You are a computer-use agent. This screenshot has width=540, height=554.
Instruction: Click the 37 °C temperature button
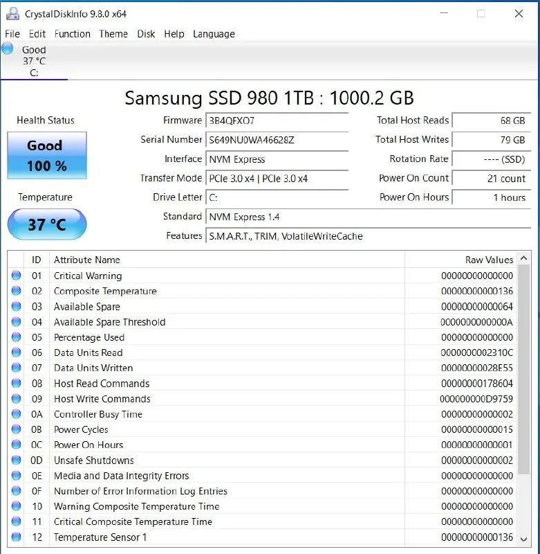[47, 224]
